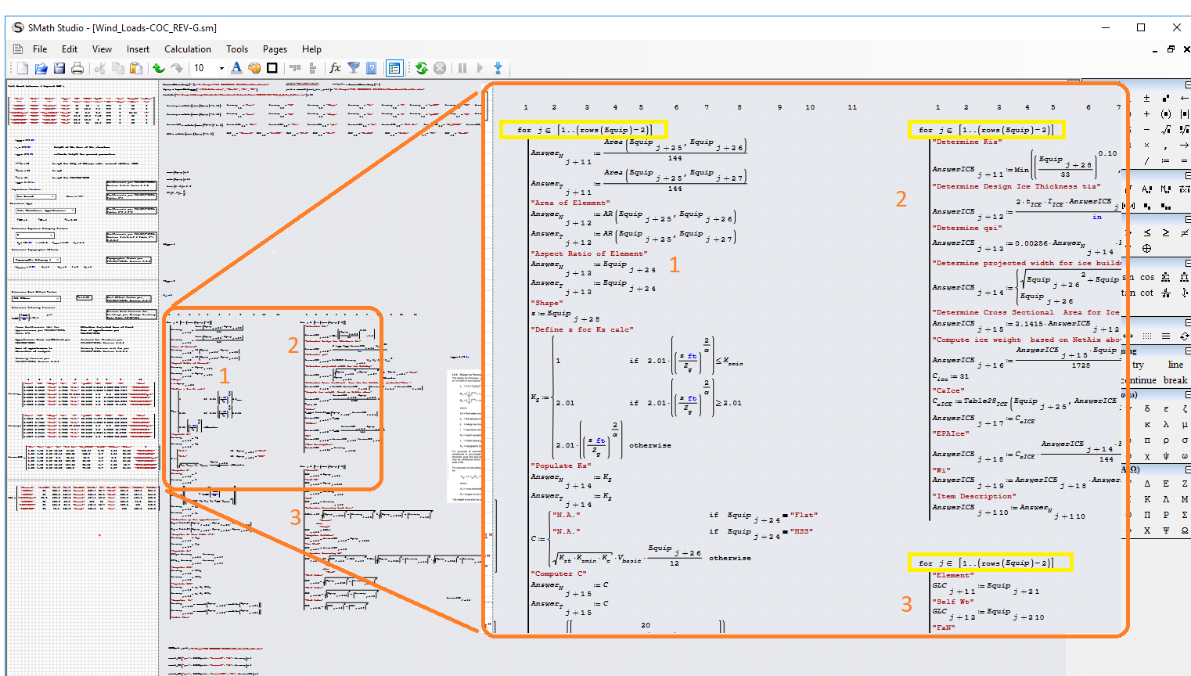Screen dimensions: 1191x676
Task: Toggle the border box toolbar button
Action: [x=272, y=68]
